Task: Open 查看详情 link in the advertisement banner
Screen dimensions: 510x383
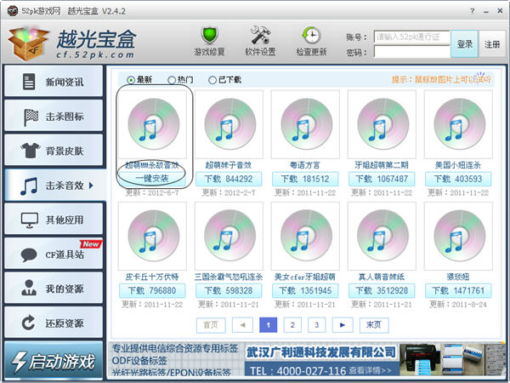Action: pos(371,370)
